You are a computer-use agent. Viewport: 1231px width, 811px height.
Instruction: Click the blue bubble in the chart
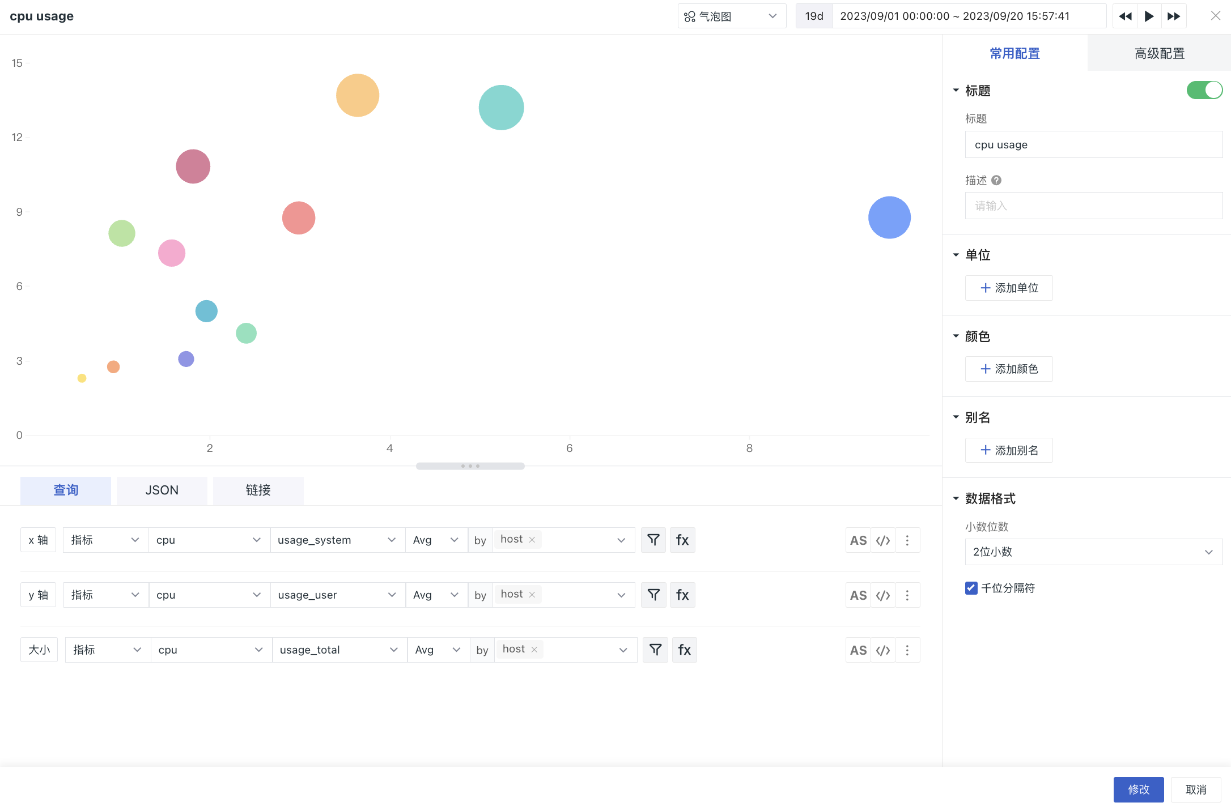[x=889, y=217]
